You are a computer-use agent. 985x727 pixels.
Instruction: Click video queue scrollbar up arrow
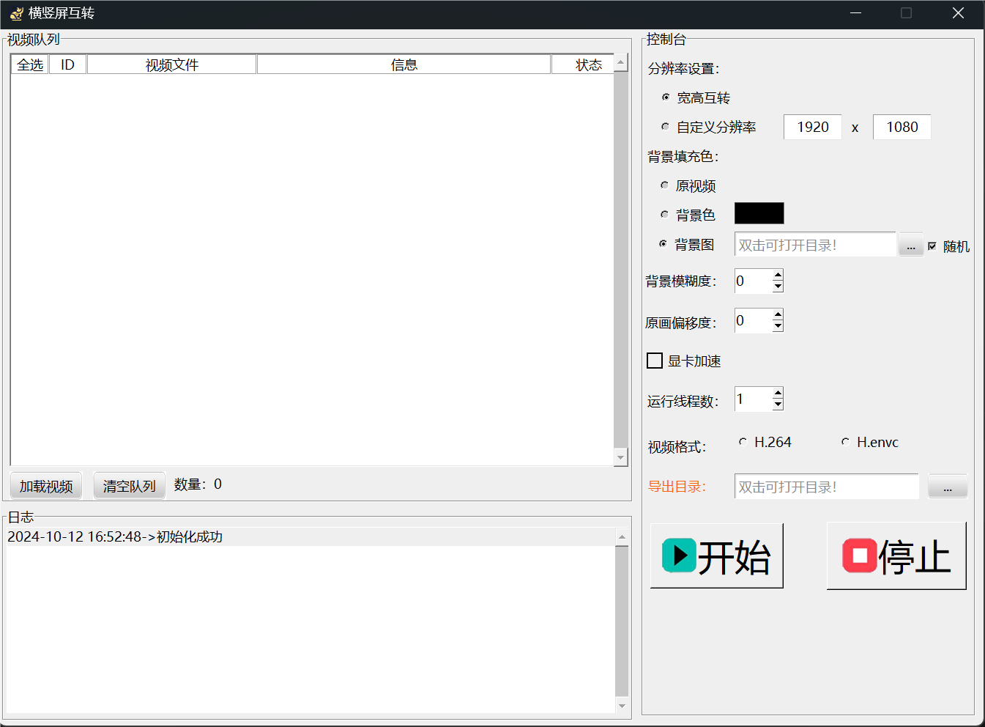click(x=621, y=62)
